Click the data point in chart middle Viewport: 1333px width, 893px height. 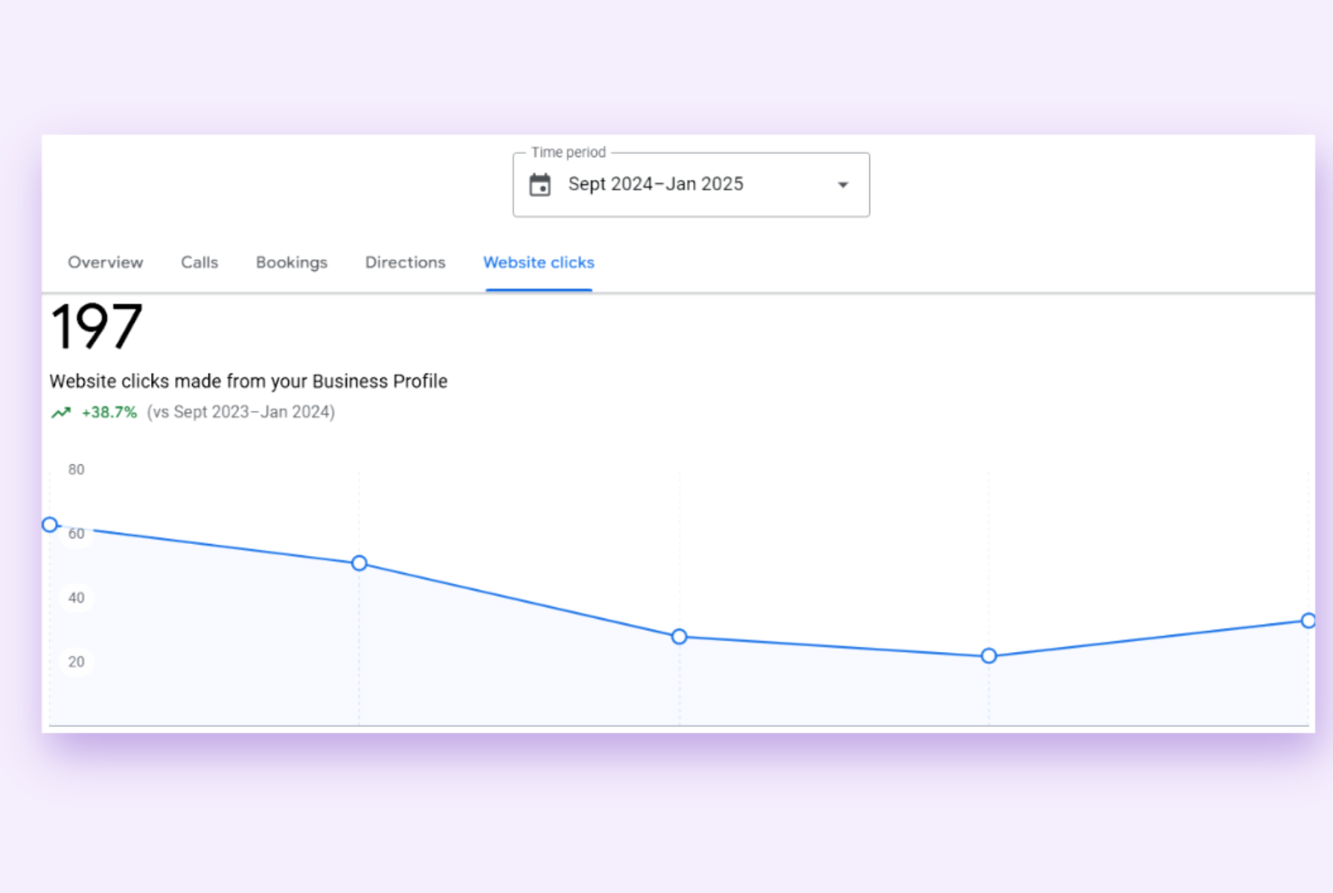point(679,636)
